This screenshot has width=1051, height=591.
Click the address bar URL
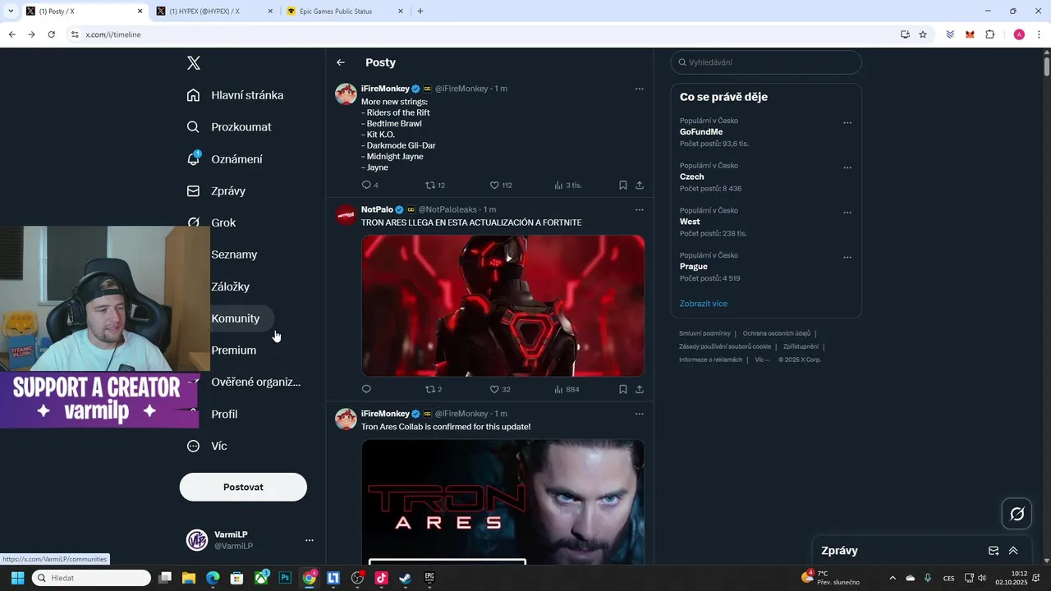113,34
